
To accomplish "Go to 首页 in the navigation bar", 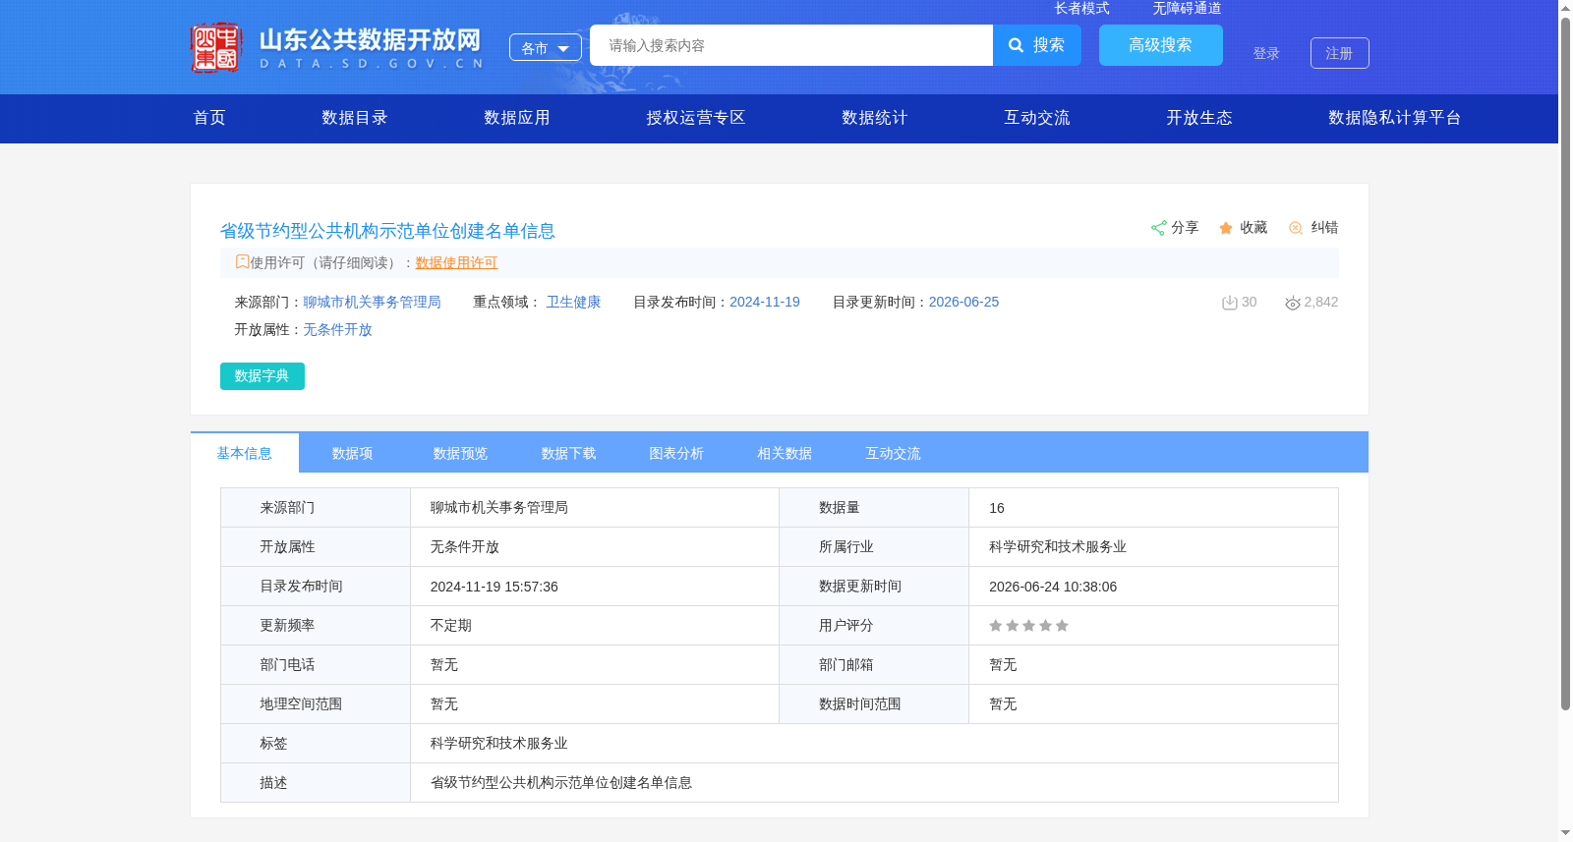I will tap(209, 118).
